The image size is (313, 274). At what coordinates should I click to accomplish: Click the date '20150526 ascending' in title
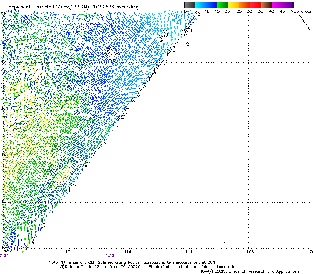tap(115, 7)
